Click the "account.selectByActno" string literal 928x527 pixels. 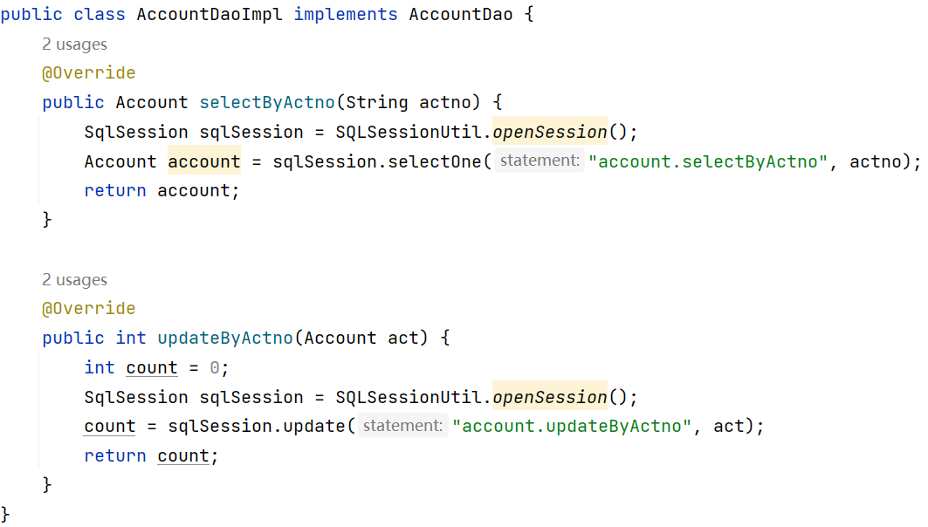click(x=708, y=161)
